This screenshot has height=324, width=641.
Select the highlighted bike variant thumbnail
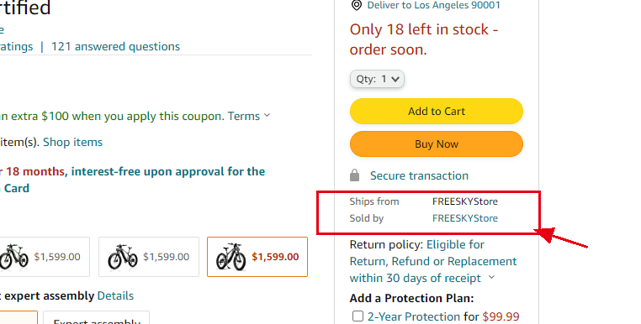tap(257, 257)
